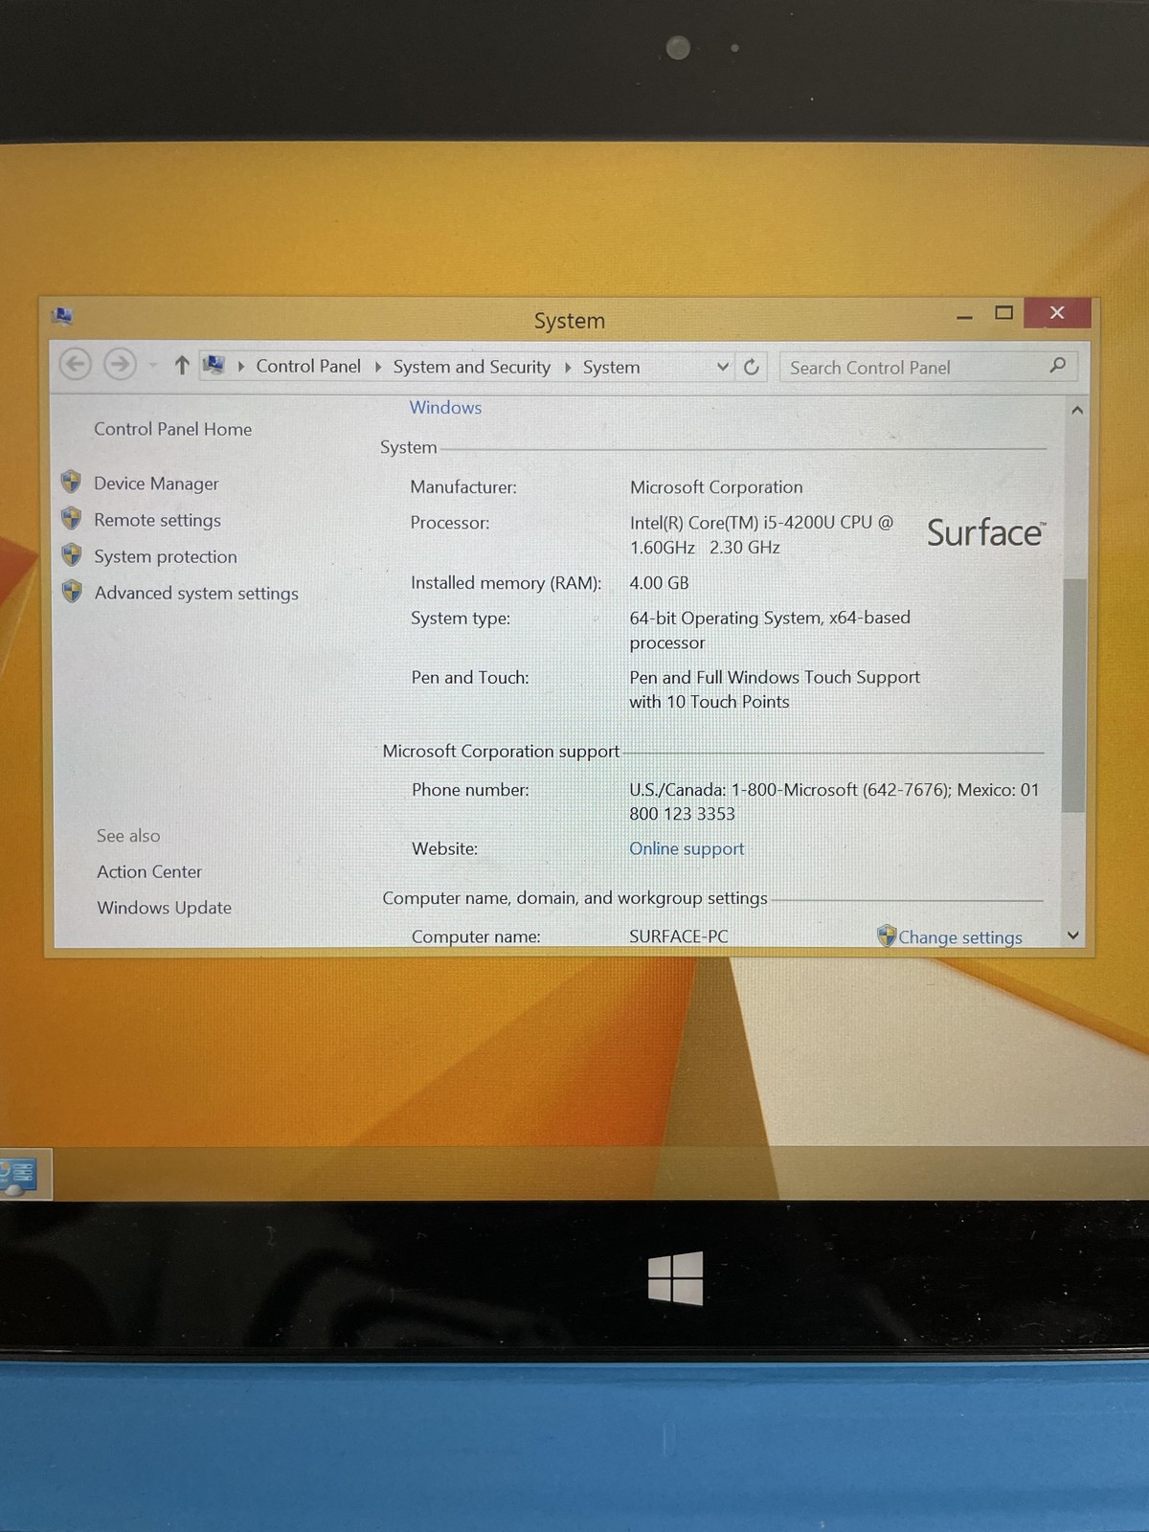Select System and Security breadcrumb

click(471, 367)
